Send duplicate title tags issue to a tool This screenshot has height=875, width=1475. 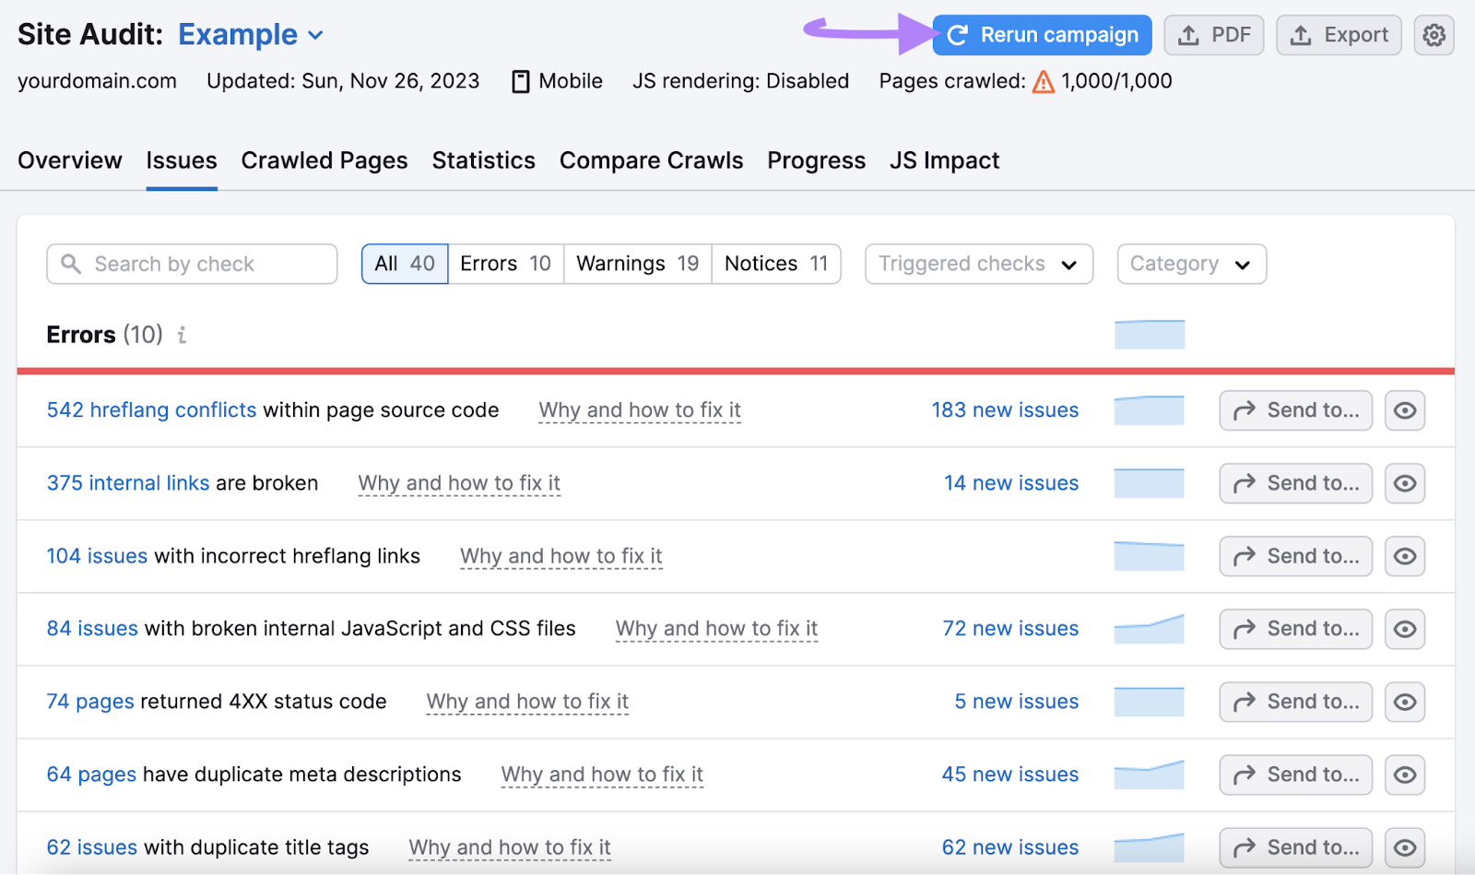click(x=1295, y=847)
